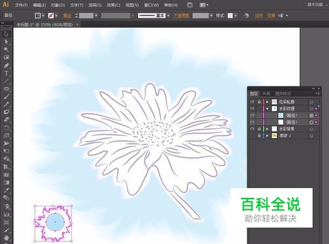Click the 不透明度 opacity link
329x244 pixels.
coord(181,16)
